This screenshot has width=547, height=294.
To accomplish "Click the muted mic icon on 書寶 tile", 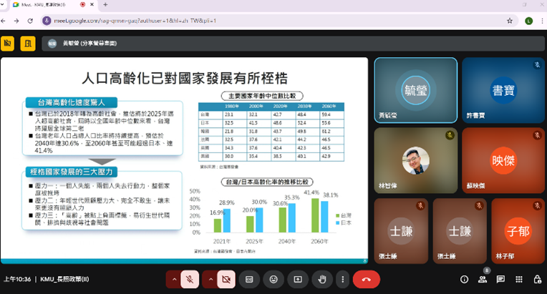I will (537, 65).
